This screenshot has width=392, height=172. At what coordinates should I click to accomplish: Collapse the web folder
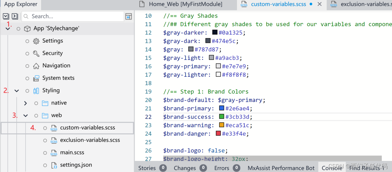[25, 116]
